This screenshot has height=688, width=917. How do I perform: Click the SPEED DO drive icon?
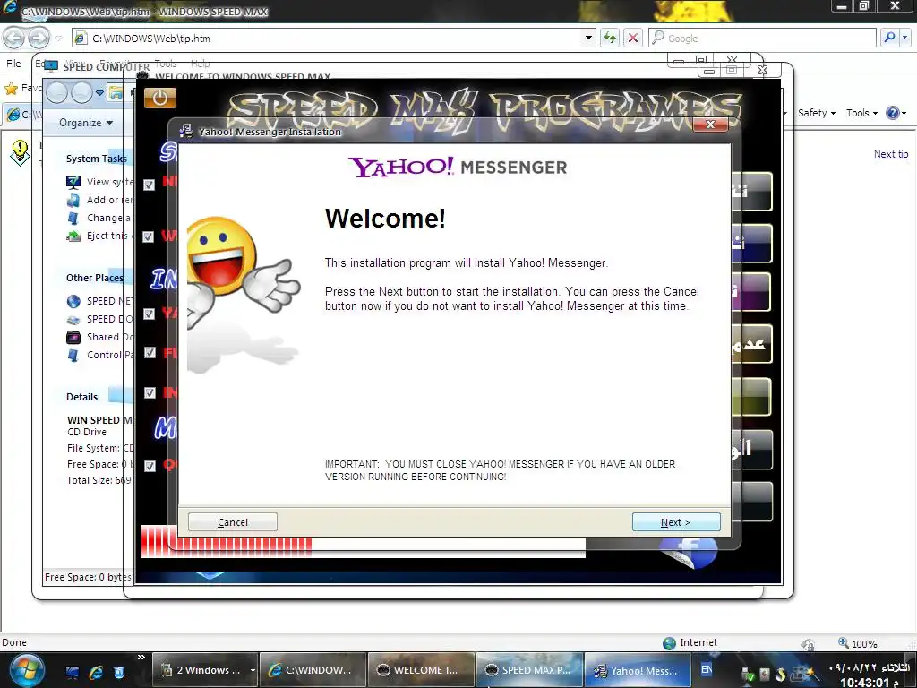pyautogui.click(x=73, y=320)
